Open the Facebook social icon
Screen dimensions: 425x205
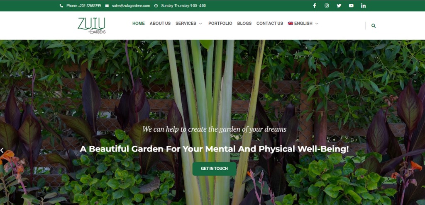(315, 6)
